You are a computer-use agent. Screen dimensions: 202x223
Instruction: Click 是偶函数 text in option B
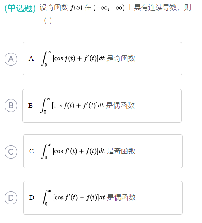tap(120, 106)
